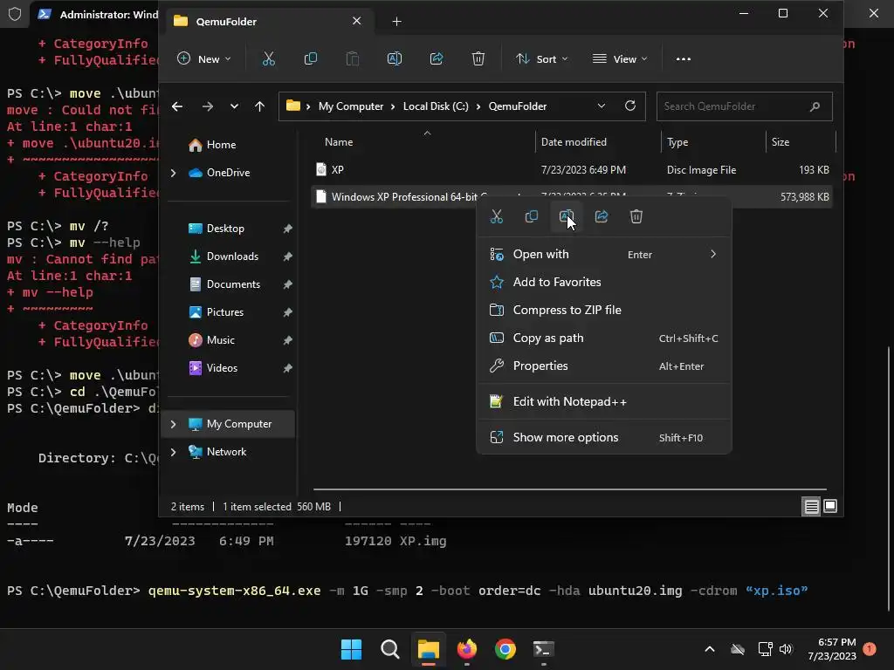Open volume control in system tray
The height and width of the screenshot is (670, 894).
click(786, 649)
